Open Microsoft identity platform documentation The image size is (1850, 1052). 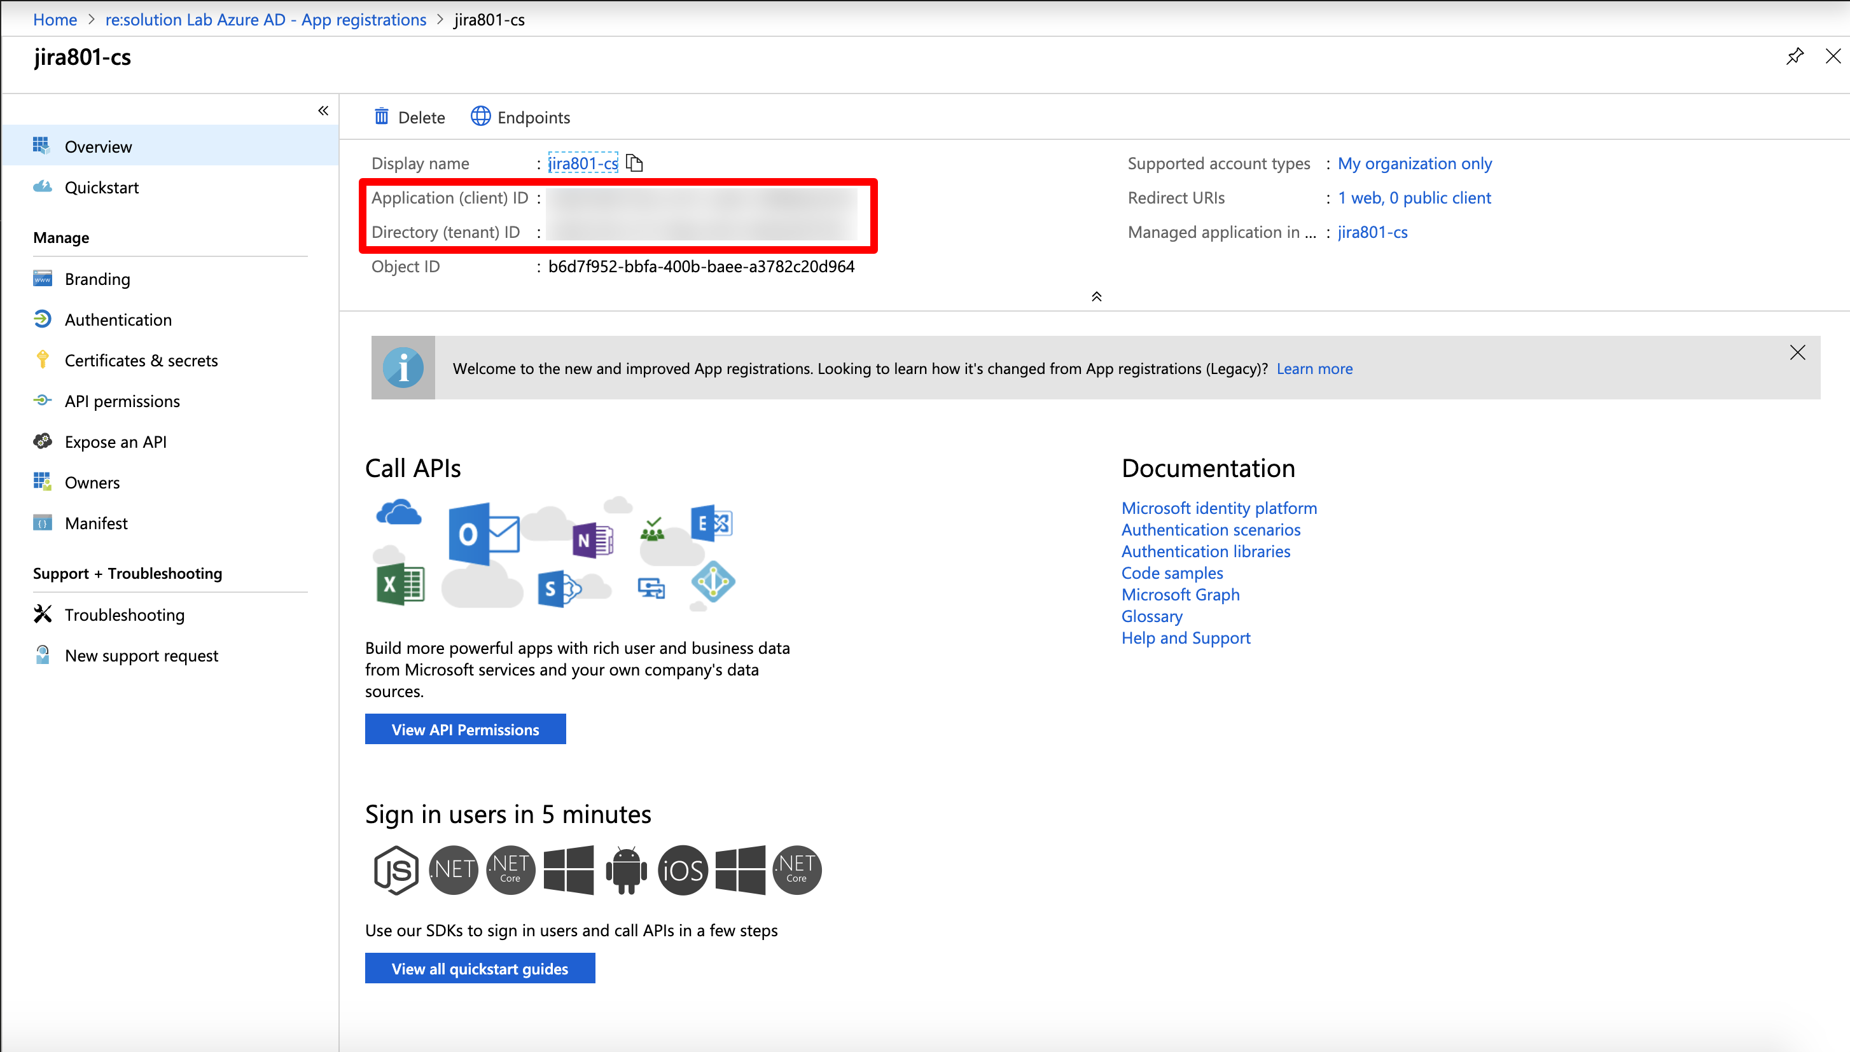coord(1219,508)
